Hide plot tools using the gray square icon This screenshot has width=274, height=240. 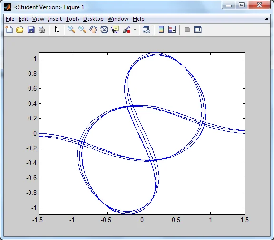187,29
